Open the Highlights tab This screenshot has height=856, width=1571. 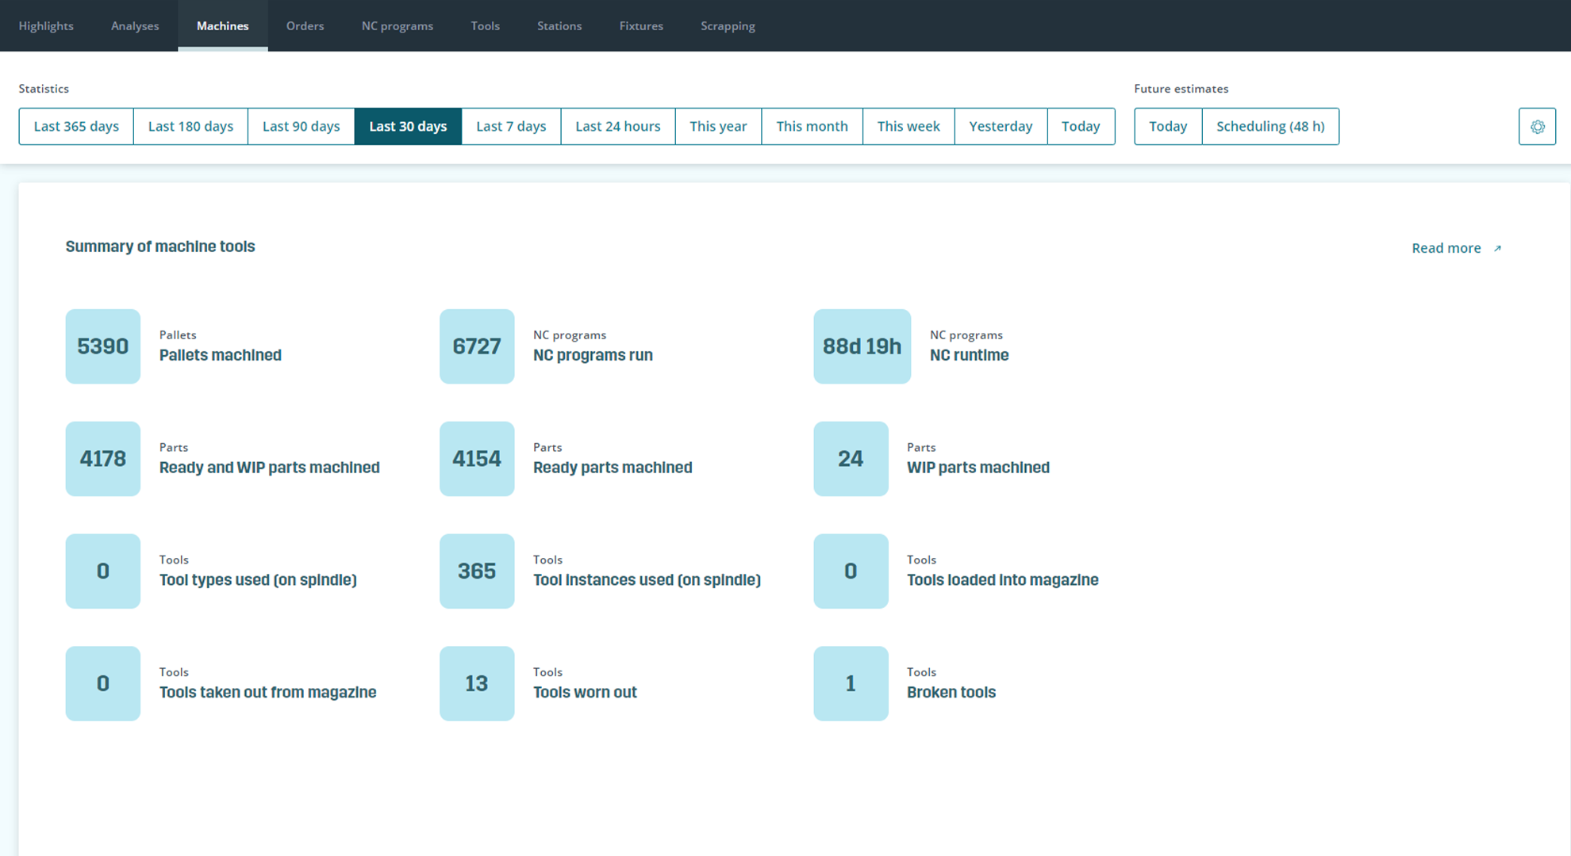click(46, 26)
